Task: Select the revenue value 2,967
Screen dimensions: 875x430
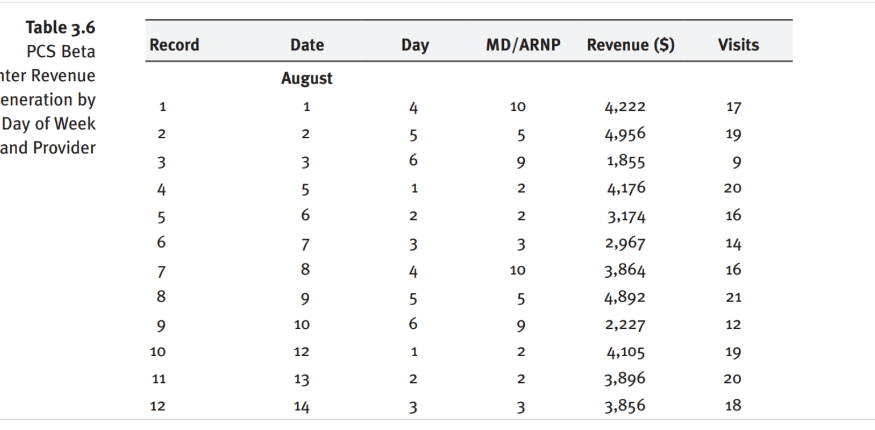Action: coord(625,244)
